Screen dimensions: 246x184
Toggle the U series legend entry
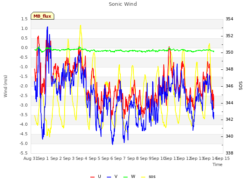coord(96,177)
